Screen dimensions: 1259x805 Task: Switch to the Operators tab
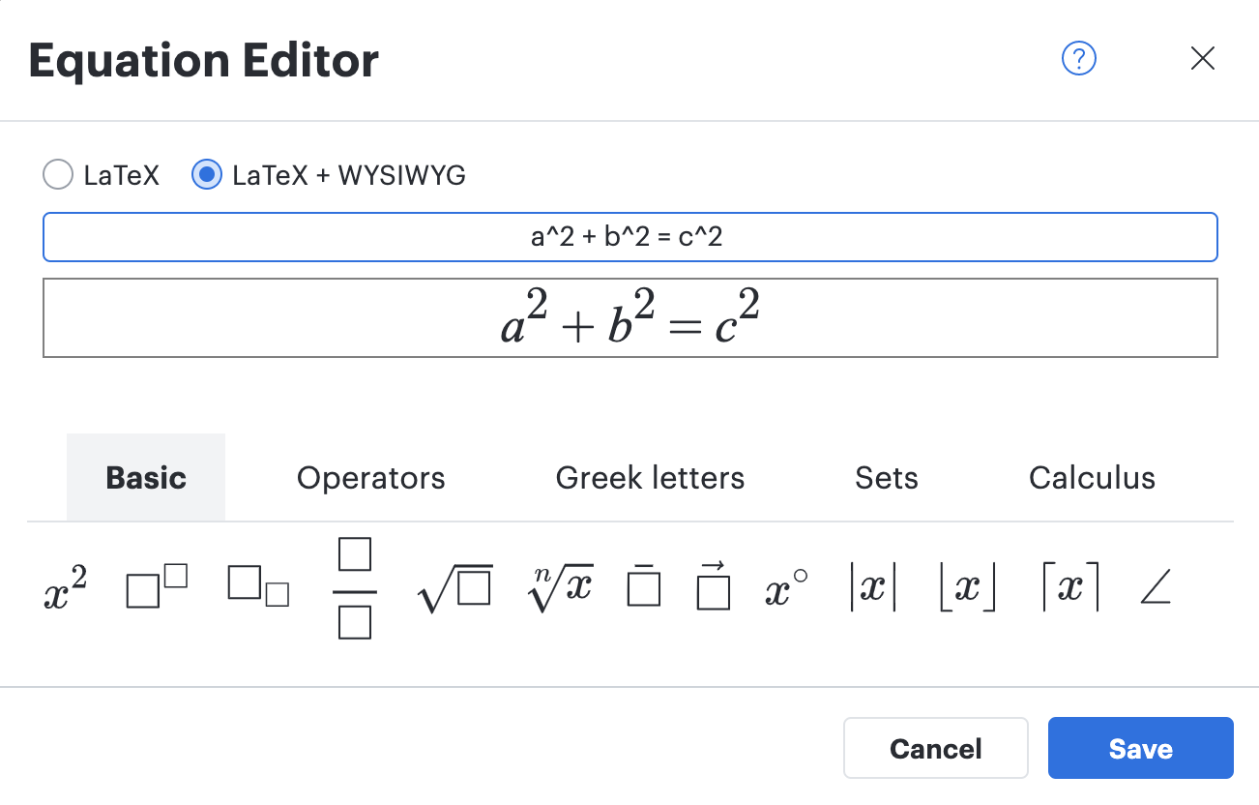(371, 477)
